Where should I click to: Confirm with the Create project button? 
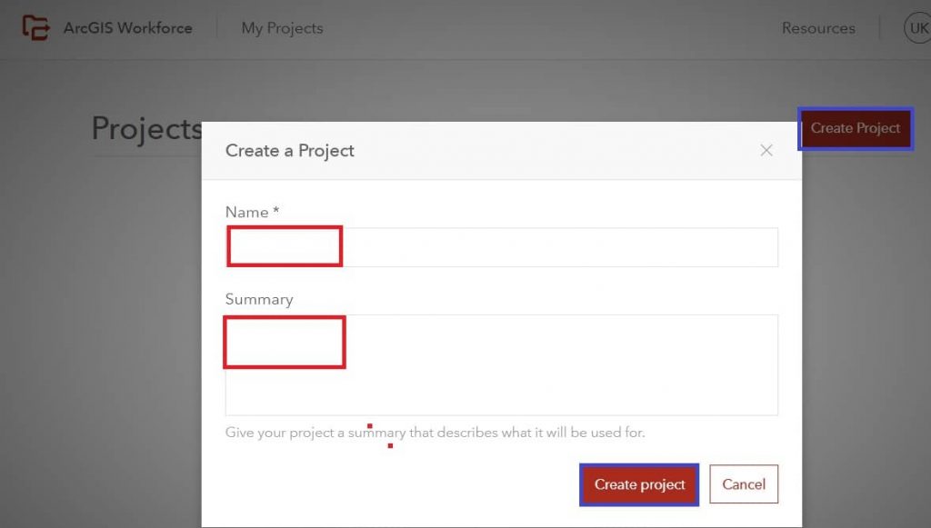pos(639,484)
